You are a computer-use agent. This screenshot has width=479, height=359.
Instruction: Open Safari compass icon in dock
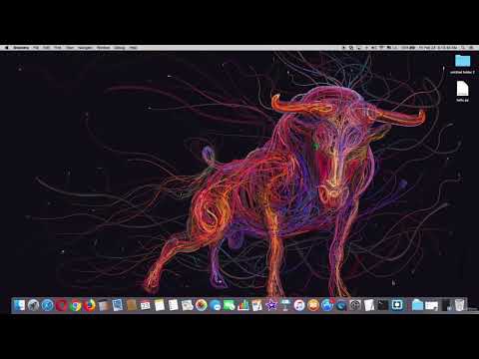tap(47, 305)
